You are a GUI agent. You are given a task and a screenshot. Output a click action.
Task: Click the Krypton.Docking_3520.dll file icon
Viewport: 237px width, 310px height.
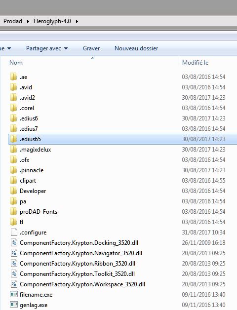(14, 242)
